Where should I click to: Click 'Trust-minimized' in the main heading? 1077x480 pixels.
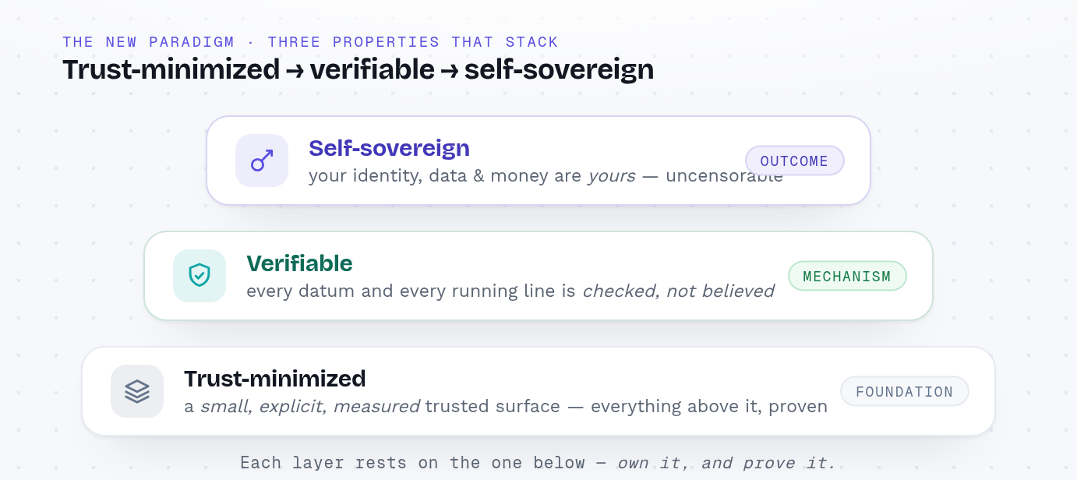click(x=171, y=70)
